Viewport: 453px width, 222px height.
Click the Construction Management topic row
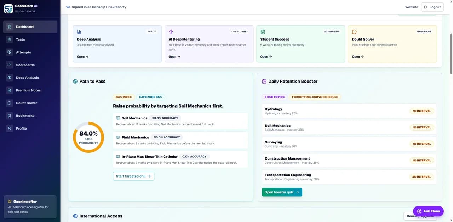pos(350,160)
